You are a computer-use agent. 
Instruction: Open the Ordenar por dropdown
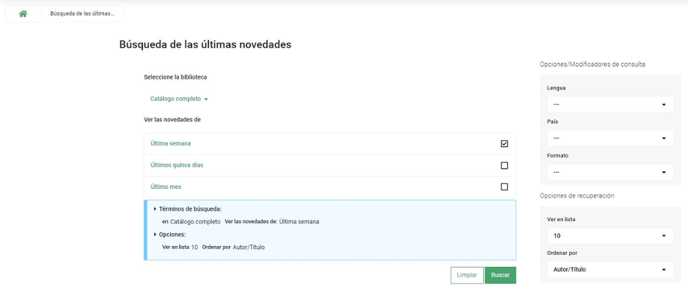tap(609, 269)
